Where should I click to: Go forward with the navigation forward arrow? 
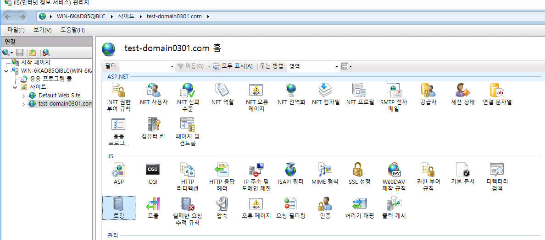tap(22, 16)
